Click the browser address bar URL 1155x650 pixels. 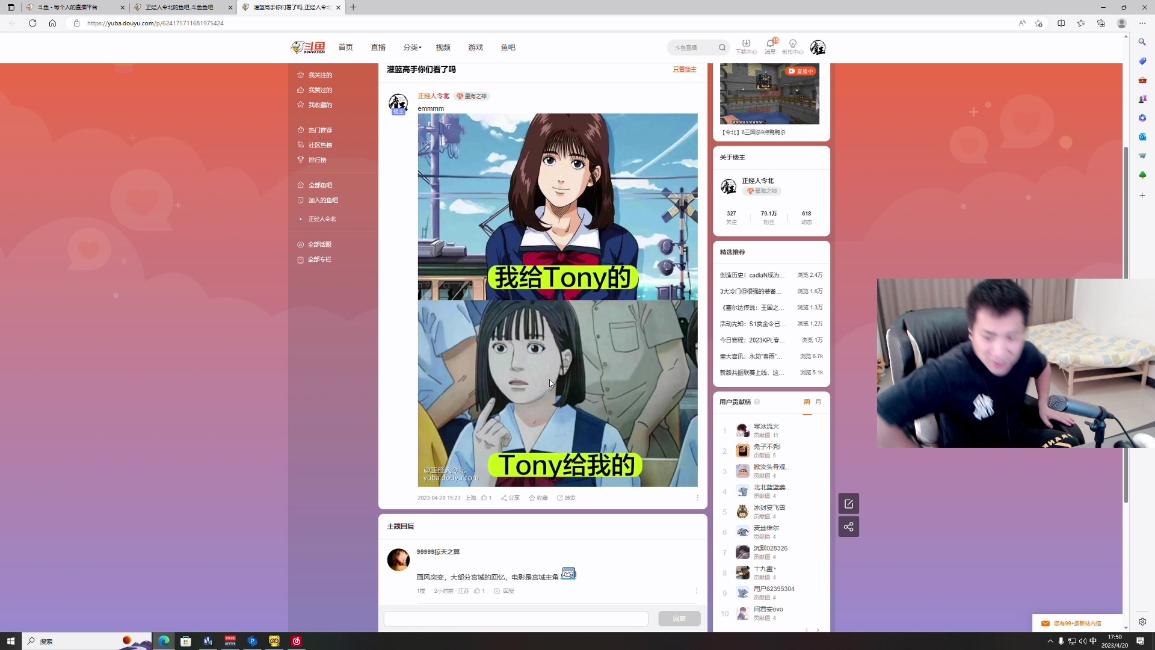[x=155, y=23]
